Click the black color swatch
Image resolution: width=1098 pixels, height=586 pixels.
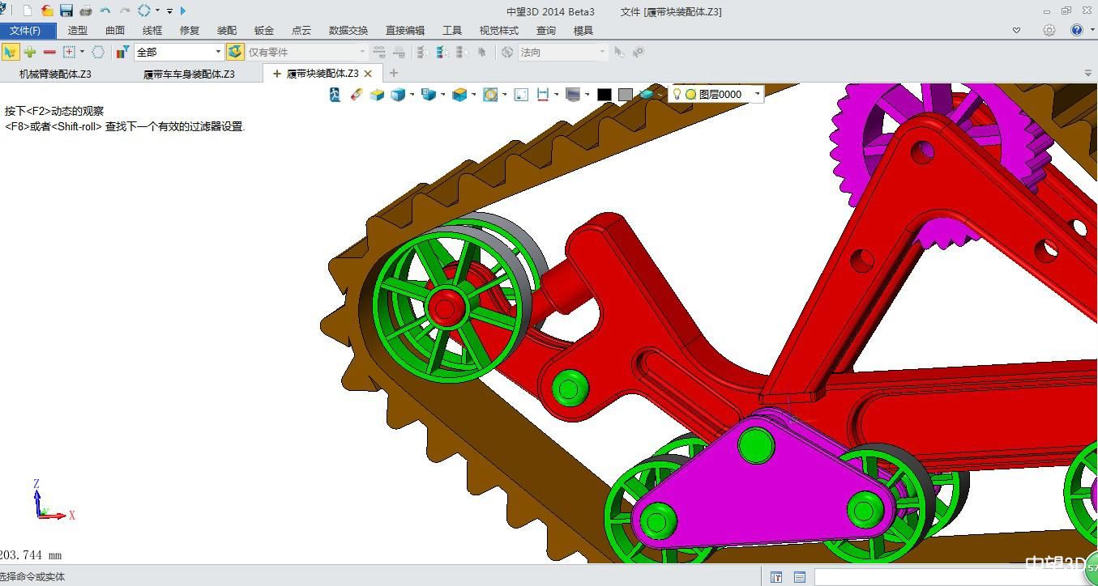(604, 95)
